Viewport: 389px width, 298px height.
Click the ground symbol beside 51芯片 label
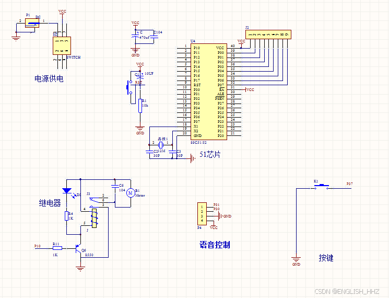click(193, 158)
